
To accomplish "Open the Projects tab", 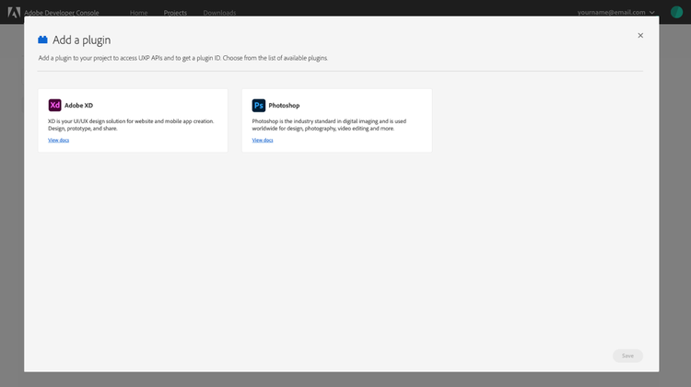I will (x=175, y=13).
